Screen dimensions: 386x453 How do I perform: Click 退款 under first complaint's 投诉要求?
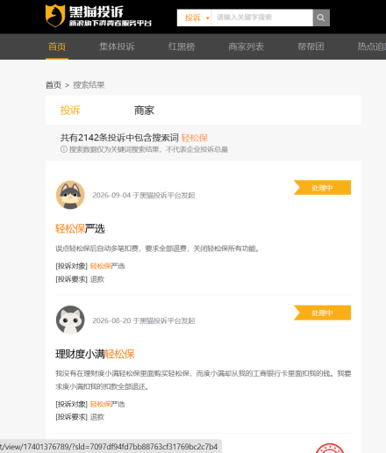click(x=97, y=279)
